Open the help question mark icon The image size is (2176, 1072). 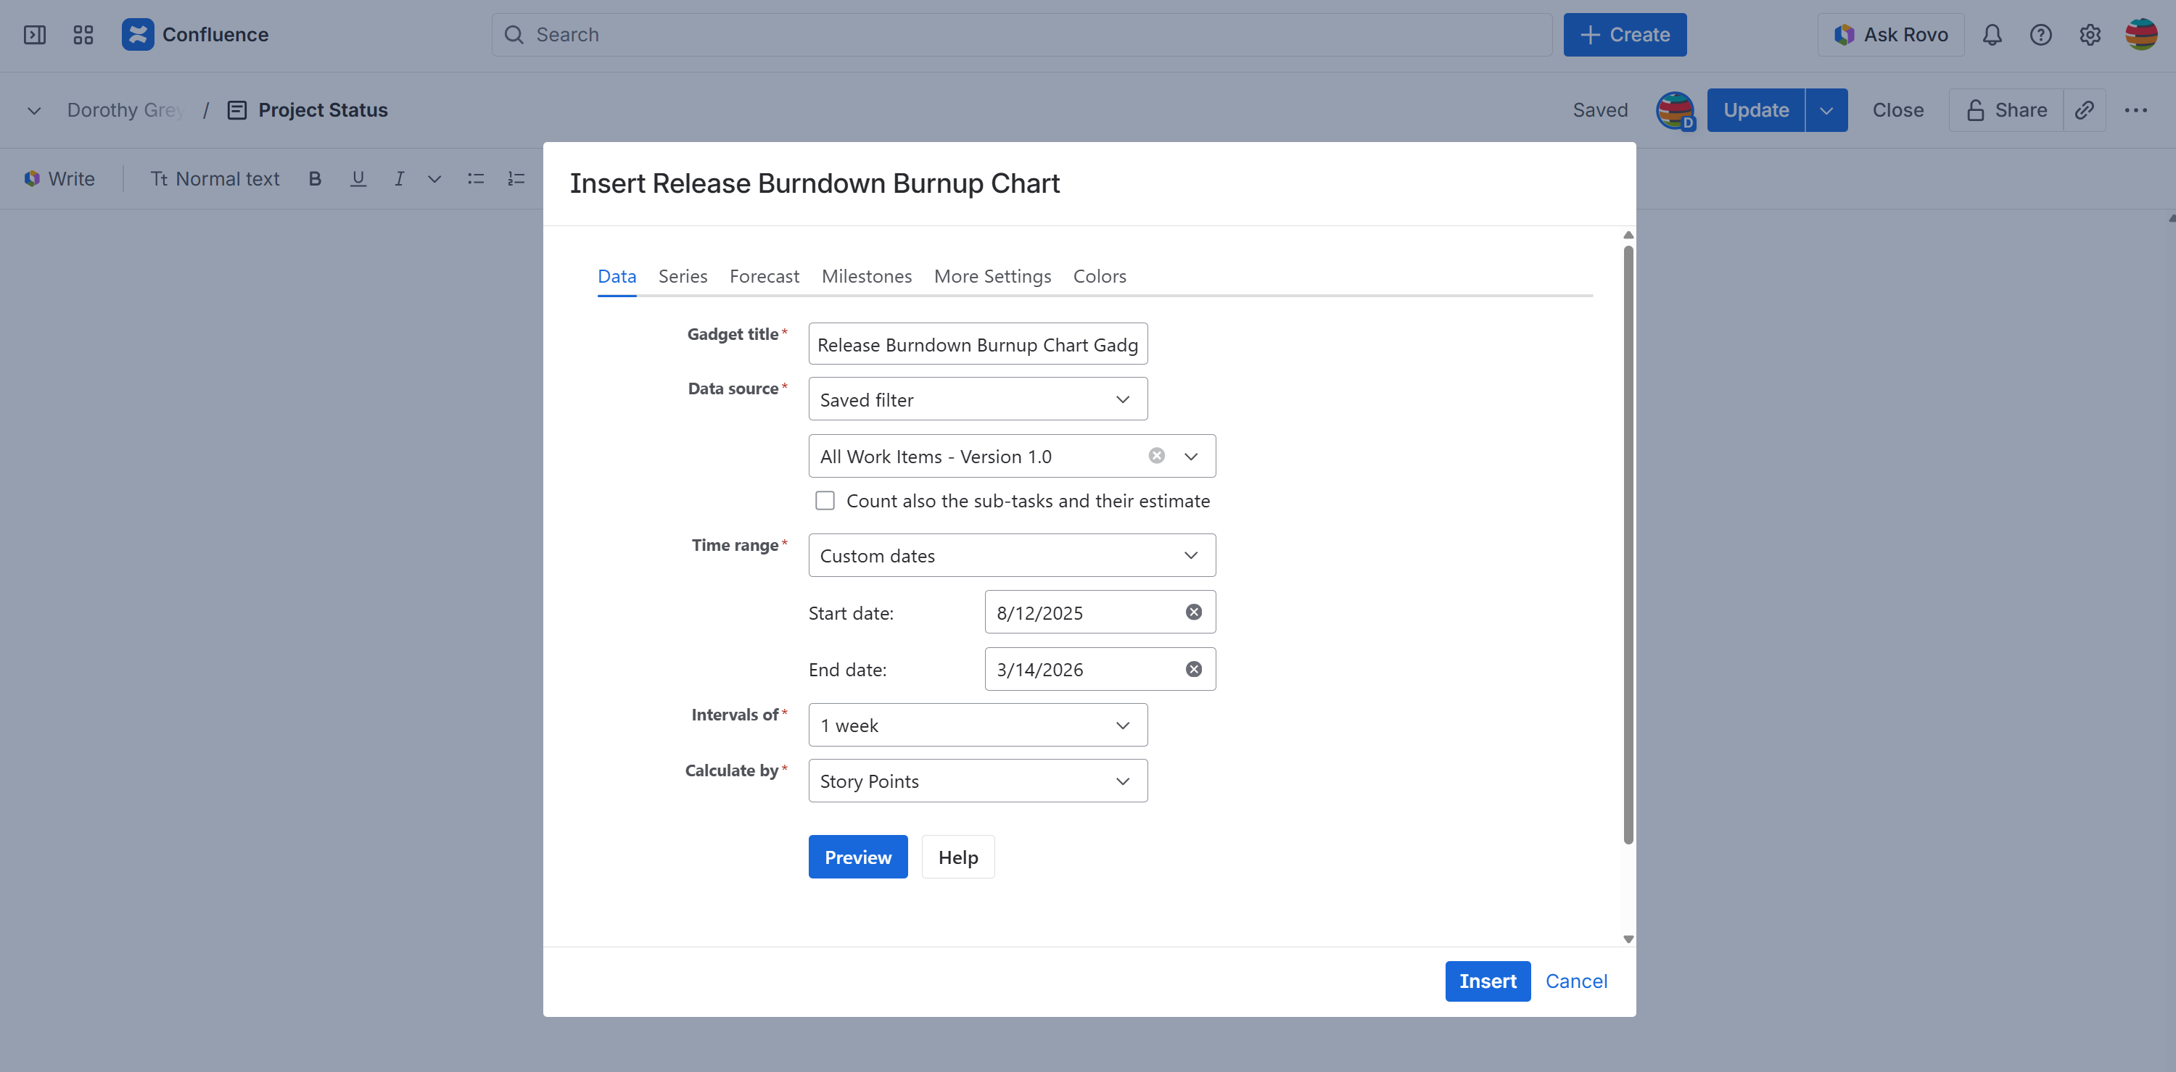click(x=2041, y=35)
